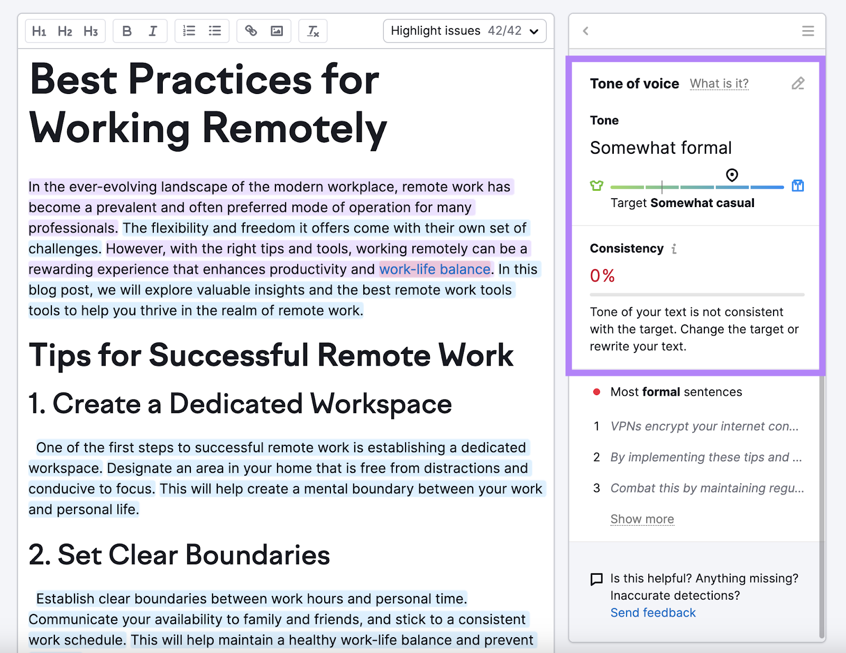846x653 pixels.
Task: Toggle the numbered list
Action: click(189, 31)
